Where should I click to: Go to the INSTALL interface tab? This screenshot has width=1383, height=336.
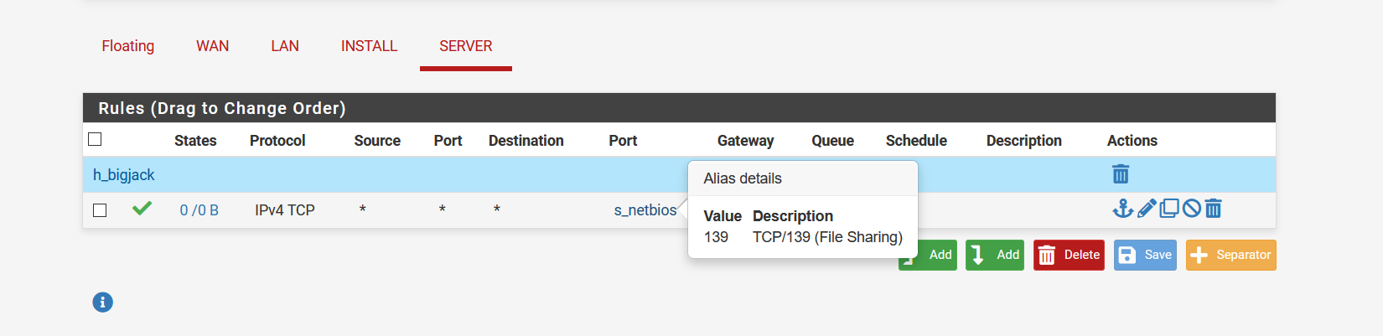369,46
